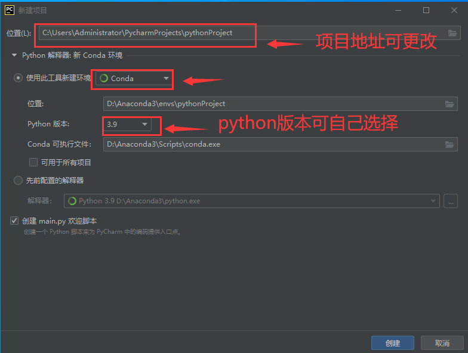
Task: Collapse the Python interpreter section triangle
Action: [x=14, y=55]
